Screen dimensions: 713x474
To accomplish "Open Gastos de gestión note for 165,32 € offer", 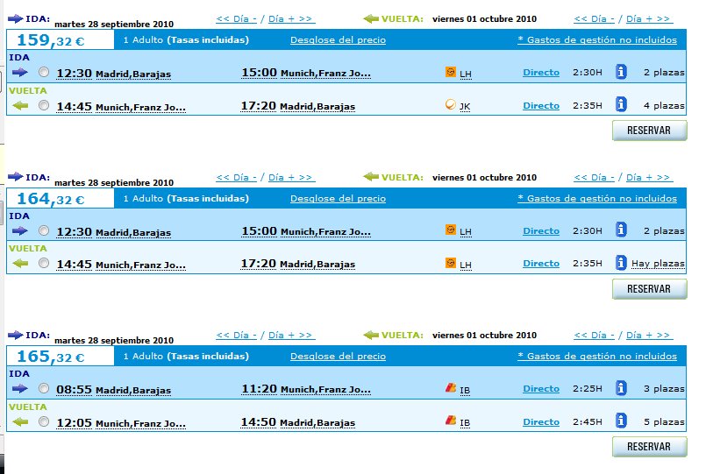I will click(x=597, y=357).
